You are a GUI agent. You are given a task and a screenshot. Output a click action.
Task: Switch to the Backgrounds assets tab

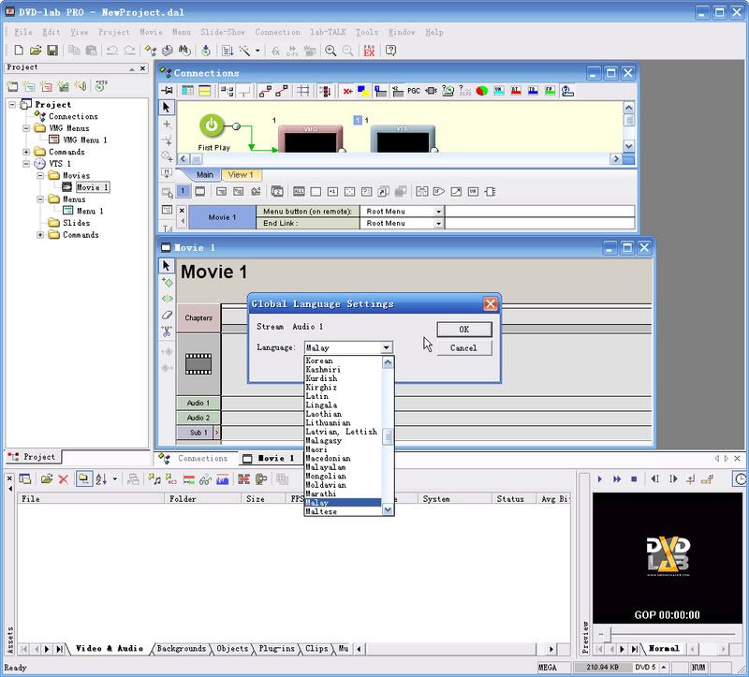point(181,649)
